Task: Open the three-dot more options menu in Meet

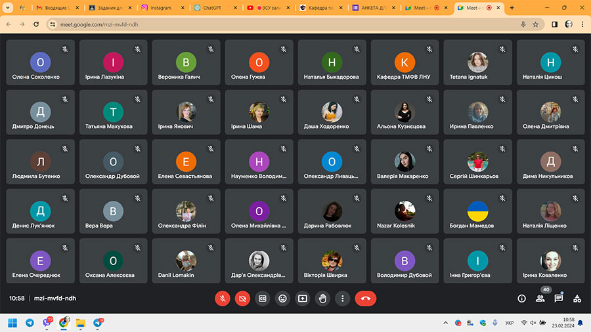Action: pyautogui.click(x=342, y=299)
